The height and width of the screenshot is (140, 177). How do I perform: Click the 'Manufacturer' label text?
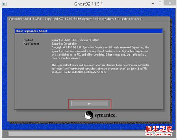(31, 43)
